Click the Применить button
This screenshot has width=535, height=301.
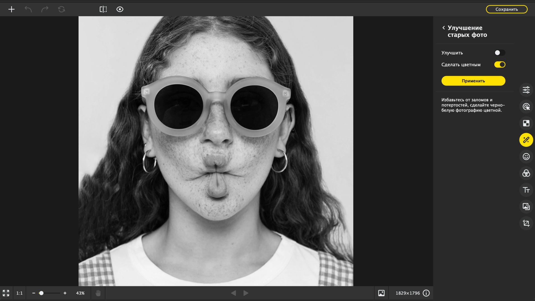(473, 81)
